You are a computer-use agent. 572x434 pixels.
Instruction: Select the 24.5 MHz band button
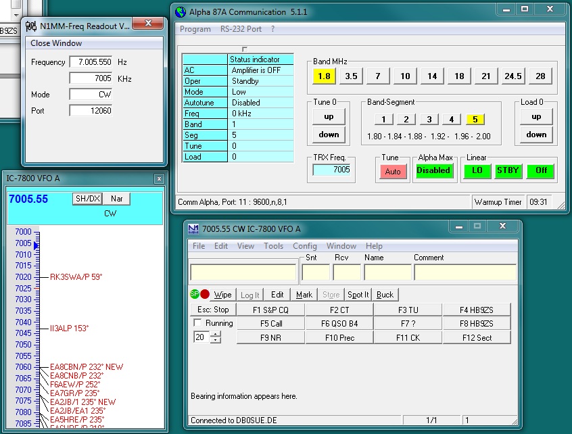(513, 76)
